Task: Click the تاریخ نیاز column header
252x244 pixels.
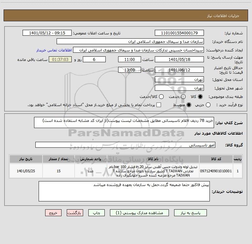Action: (26, 159)
